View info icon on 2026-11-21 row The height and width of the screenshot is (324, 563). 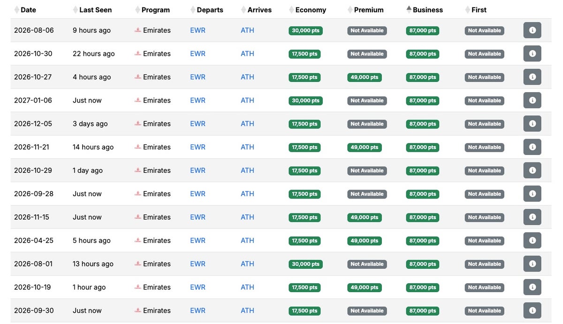pyautogui.click(x=532, y=147)
